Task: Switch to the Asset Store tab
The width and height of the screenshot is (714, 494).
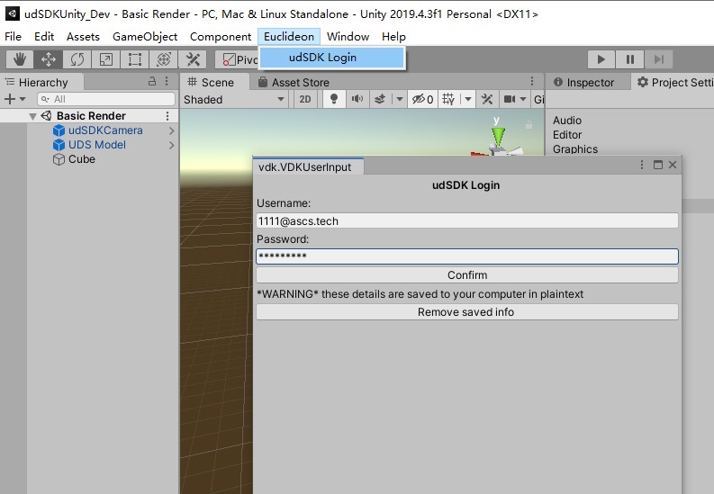Action: 294,83
